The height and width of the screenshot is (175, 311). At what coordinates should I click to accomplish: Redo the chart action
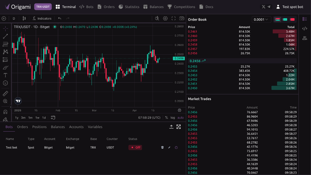coord(68,19)
